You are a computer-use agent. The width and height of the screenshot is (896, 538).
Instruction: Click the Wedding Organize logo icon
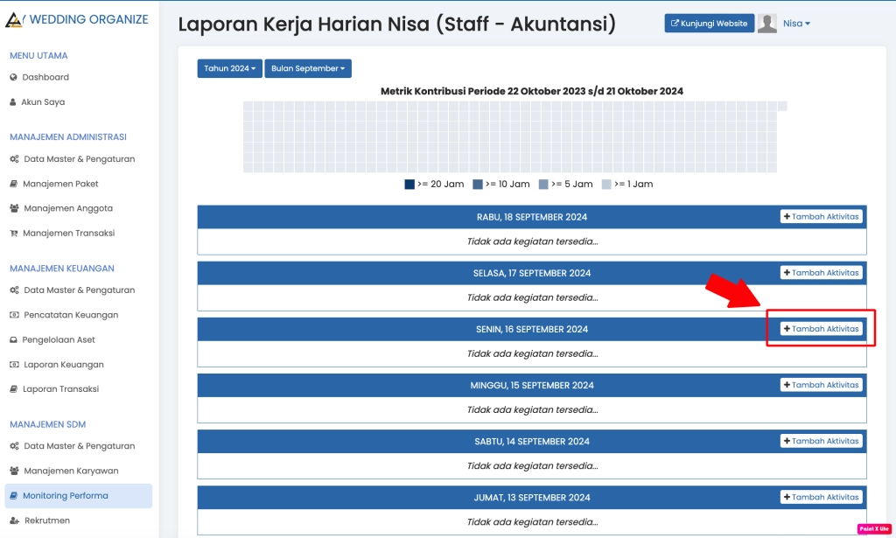point(14,19)
